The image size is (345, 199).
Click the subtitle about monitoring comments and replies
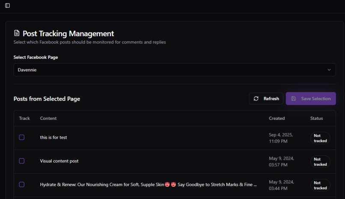click(x=89, y=42)
